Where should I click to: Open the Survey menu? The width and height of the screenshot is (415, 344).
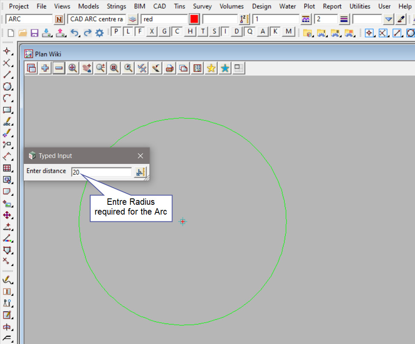[203, 6]
